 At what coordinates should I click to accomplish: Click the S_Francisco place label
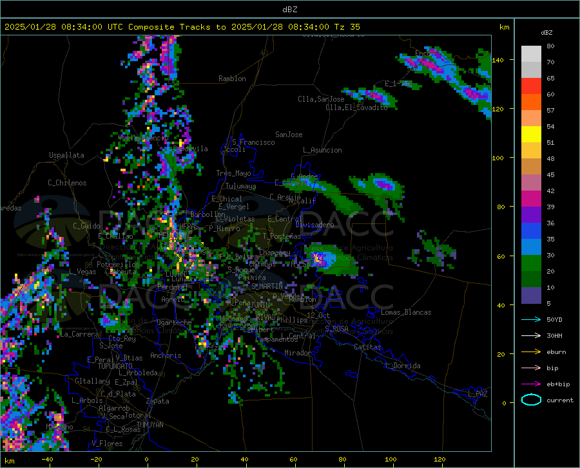[253, 142]
